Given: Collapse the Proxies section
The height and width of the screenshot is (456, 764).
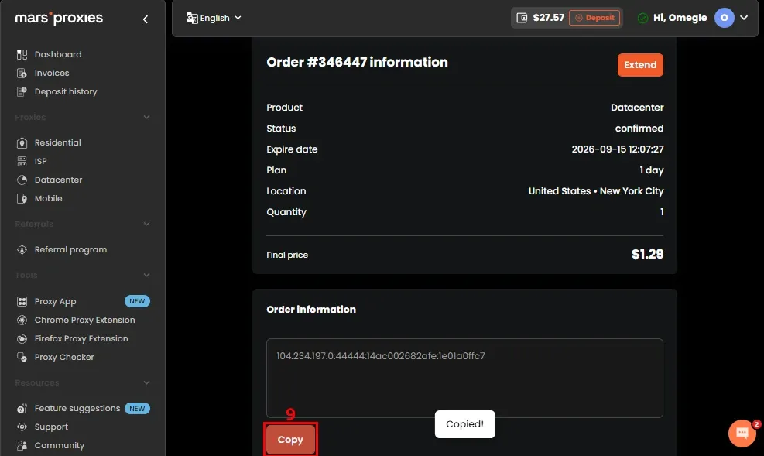Looking at the screenshot, I should tap(146, 117).
